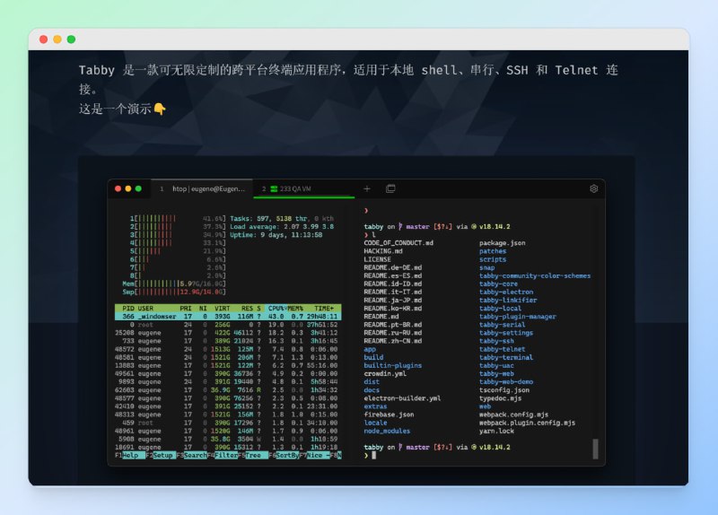The height and width of the screenshot is (515, 718).
Task: Click webpack.plugin.config.mjs in file listing
Action: tap(527, 423)
